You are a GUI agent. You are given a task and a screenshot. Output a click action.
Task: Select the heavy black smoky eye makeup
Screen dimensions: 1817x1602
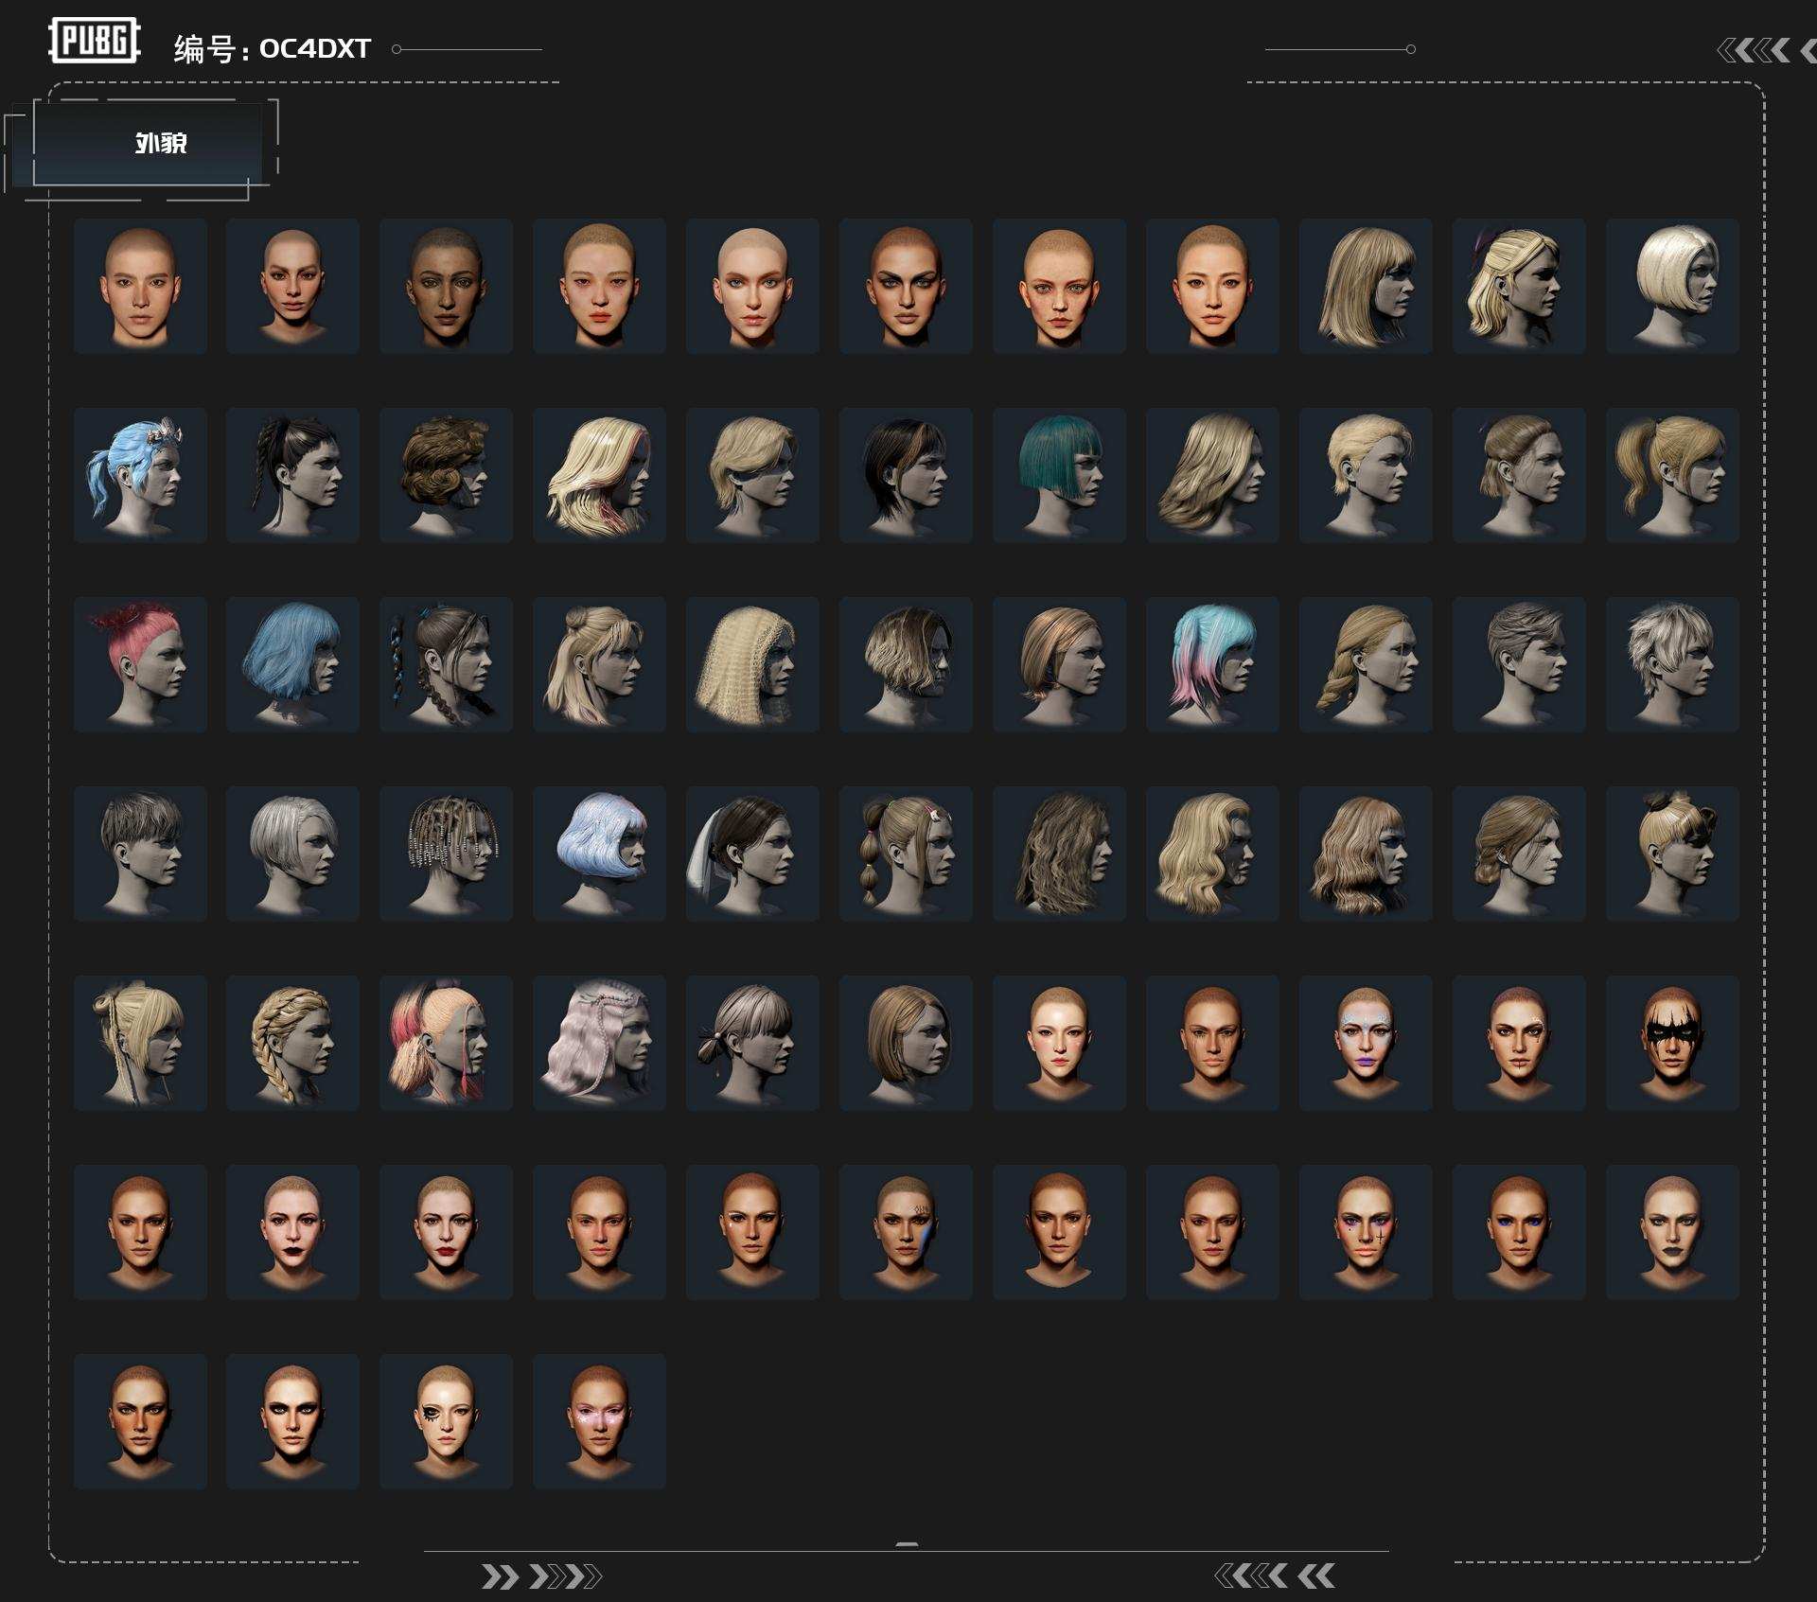pos(292,1421)
